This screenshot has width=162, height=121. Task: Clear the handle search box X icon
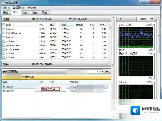[98, 72]
